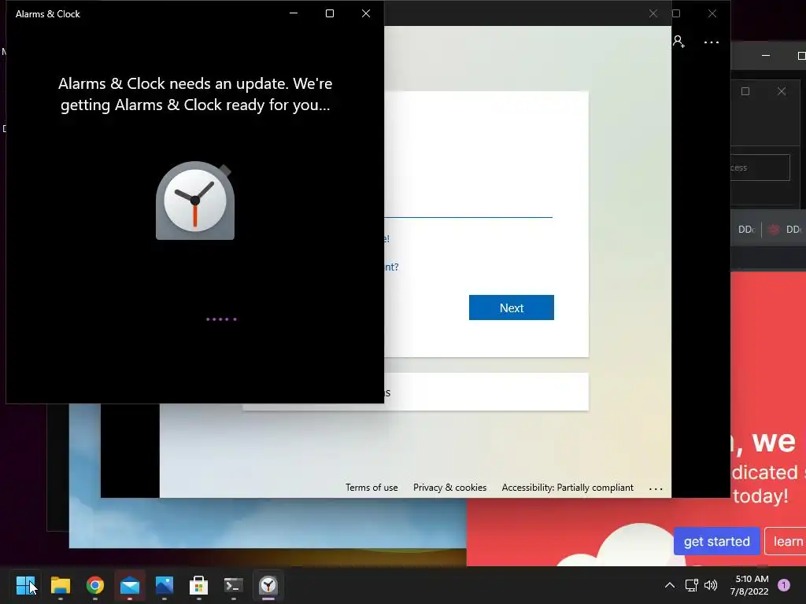
Task: Maximize the Alarms & Clock window
Action: coord(330,13)
